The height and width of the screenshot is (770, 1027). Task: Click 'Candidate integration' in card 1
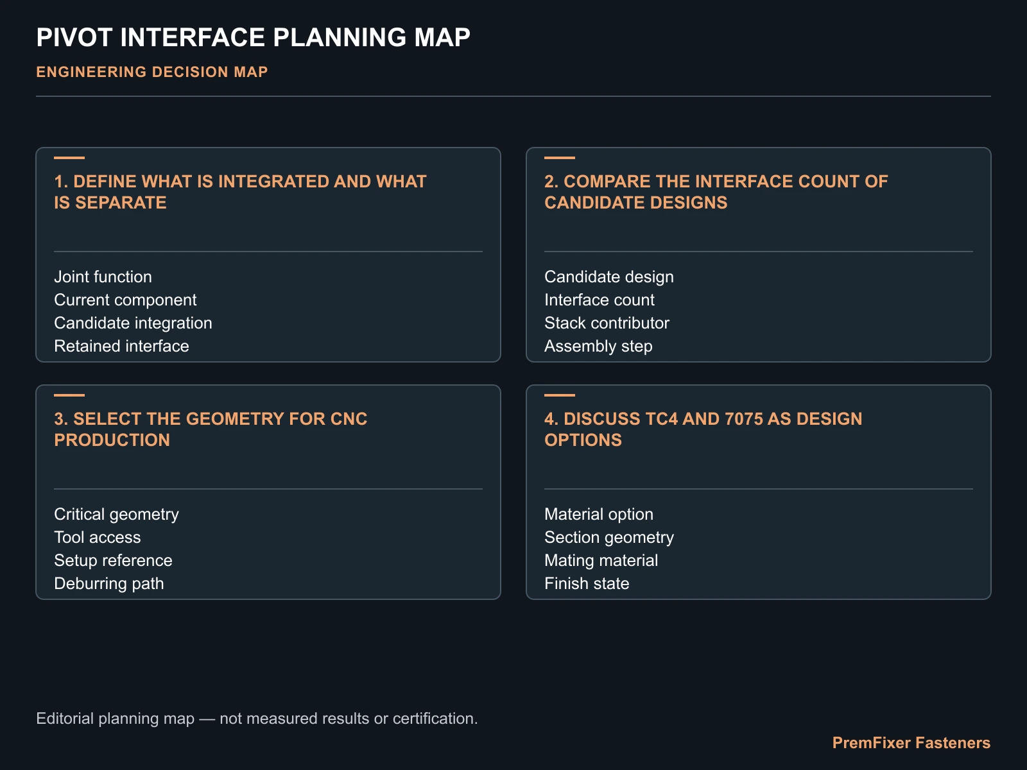[x=133, y=323]
